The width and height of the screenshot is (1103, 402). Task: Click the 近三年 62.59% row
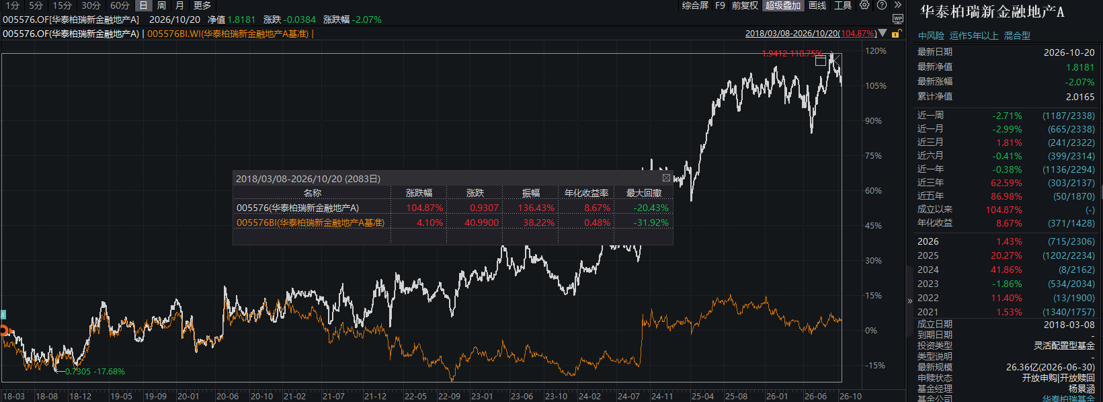pos(1006,183)
